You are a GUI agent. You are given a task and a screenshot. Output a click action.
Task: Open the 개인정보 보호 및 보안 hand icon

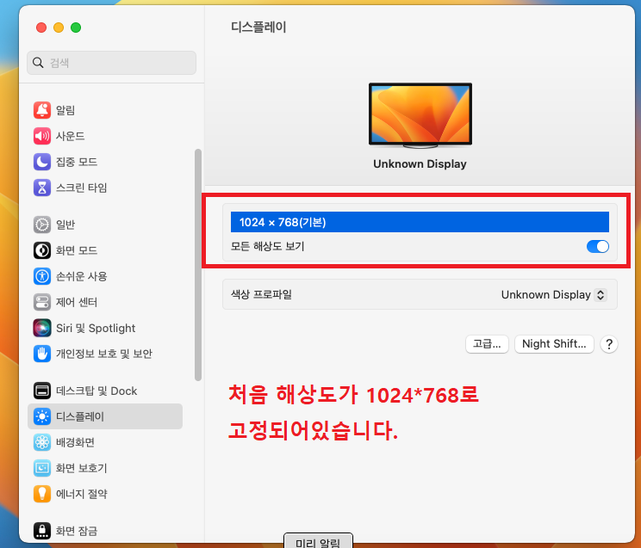pyautogui.click(x=42, y=354)
